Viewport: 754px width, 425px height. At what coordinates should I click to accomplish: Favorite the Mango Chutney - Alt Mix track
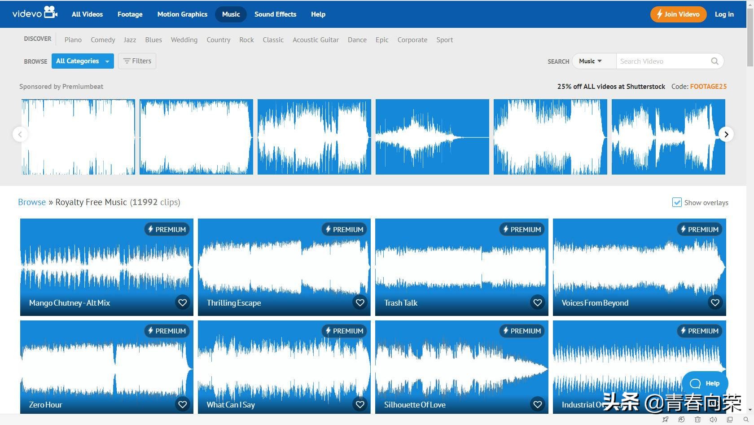click(182, 302)
